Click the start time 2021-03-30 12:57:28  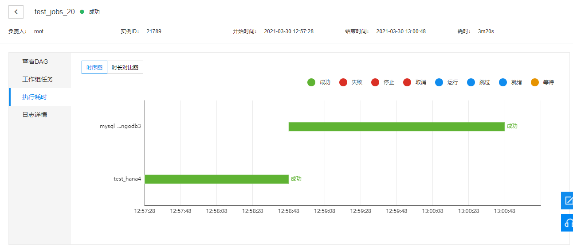(289, 31)
